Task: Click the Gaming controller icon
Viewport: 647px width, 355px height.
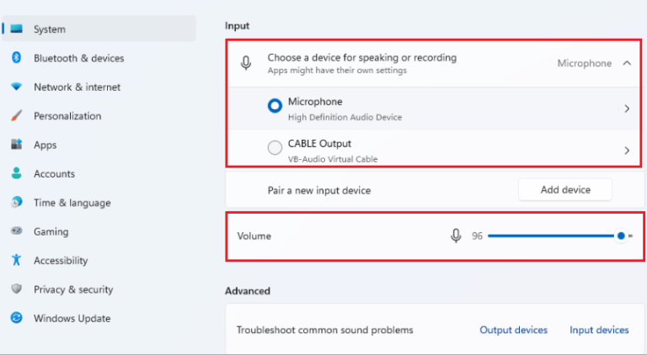Action: (16, 231)
